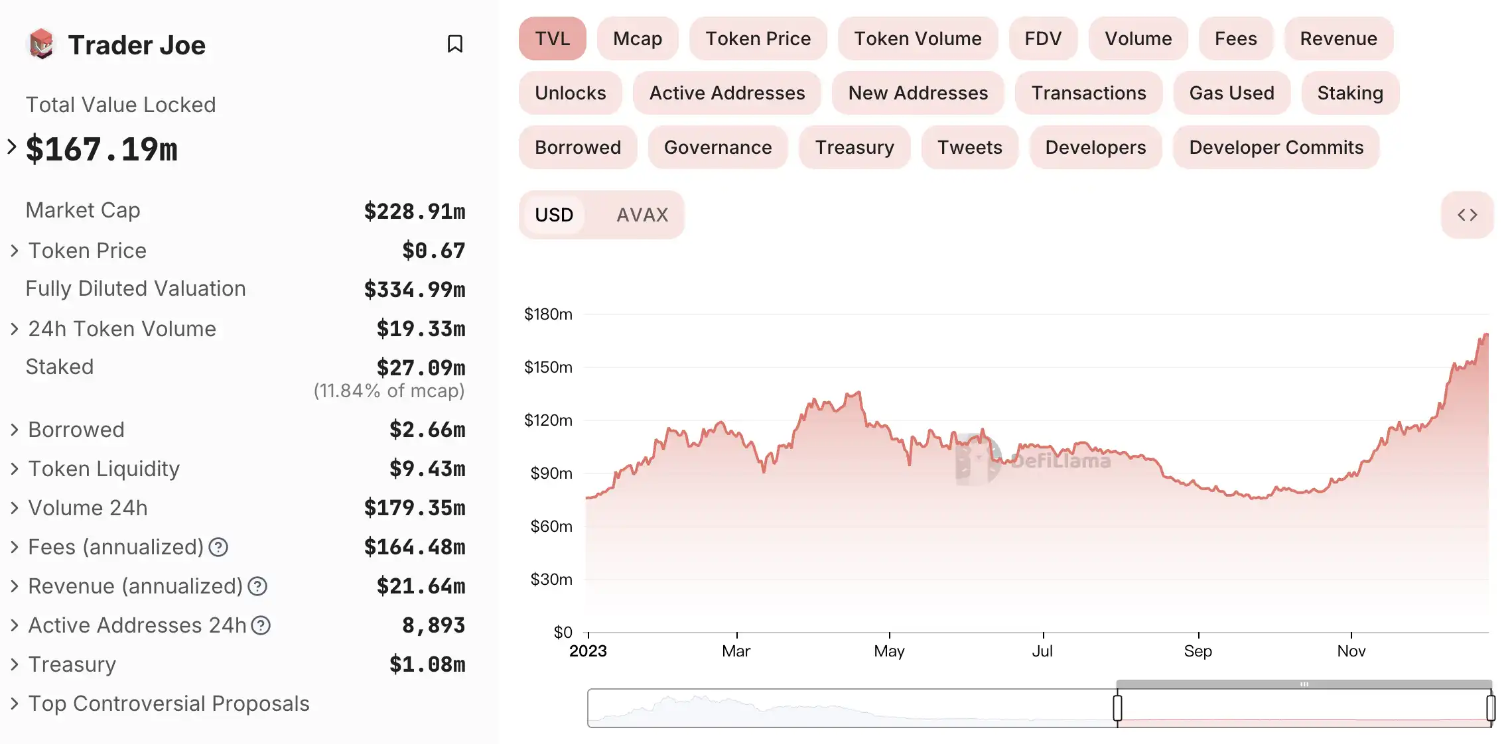Click the Treasury row in stats list

pyautogui.click(x=72, y=664)
